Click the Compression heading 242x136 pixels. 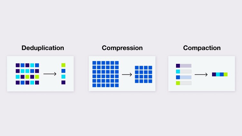(x=122, y=48)
